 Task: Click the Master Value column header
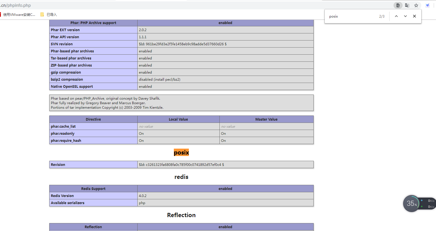click(x=266, y=119)
